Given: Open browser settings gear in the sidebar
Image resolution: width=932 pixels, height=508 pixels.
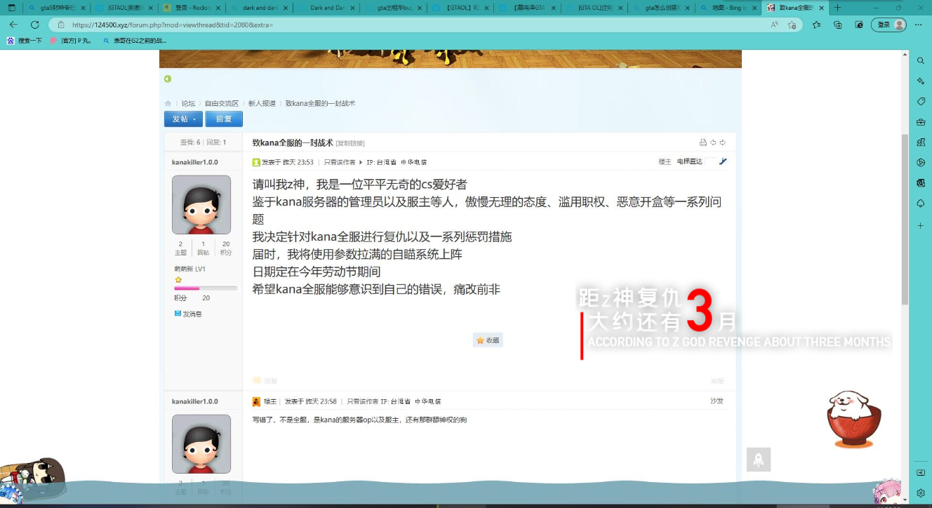Looking at the screenshot, I should click(921, 493).
